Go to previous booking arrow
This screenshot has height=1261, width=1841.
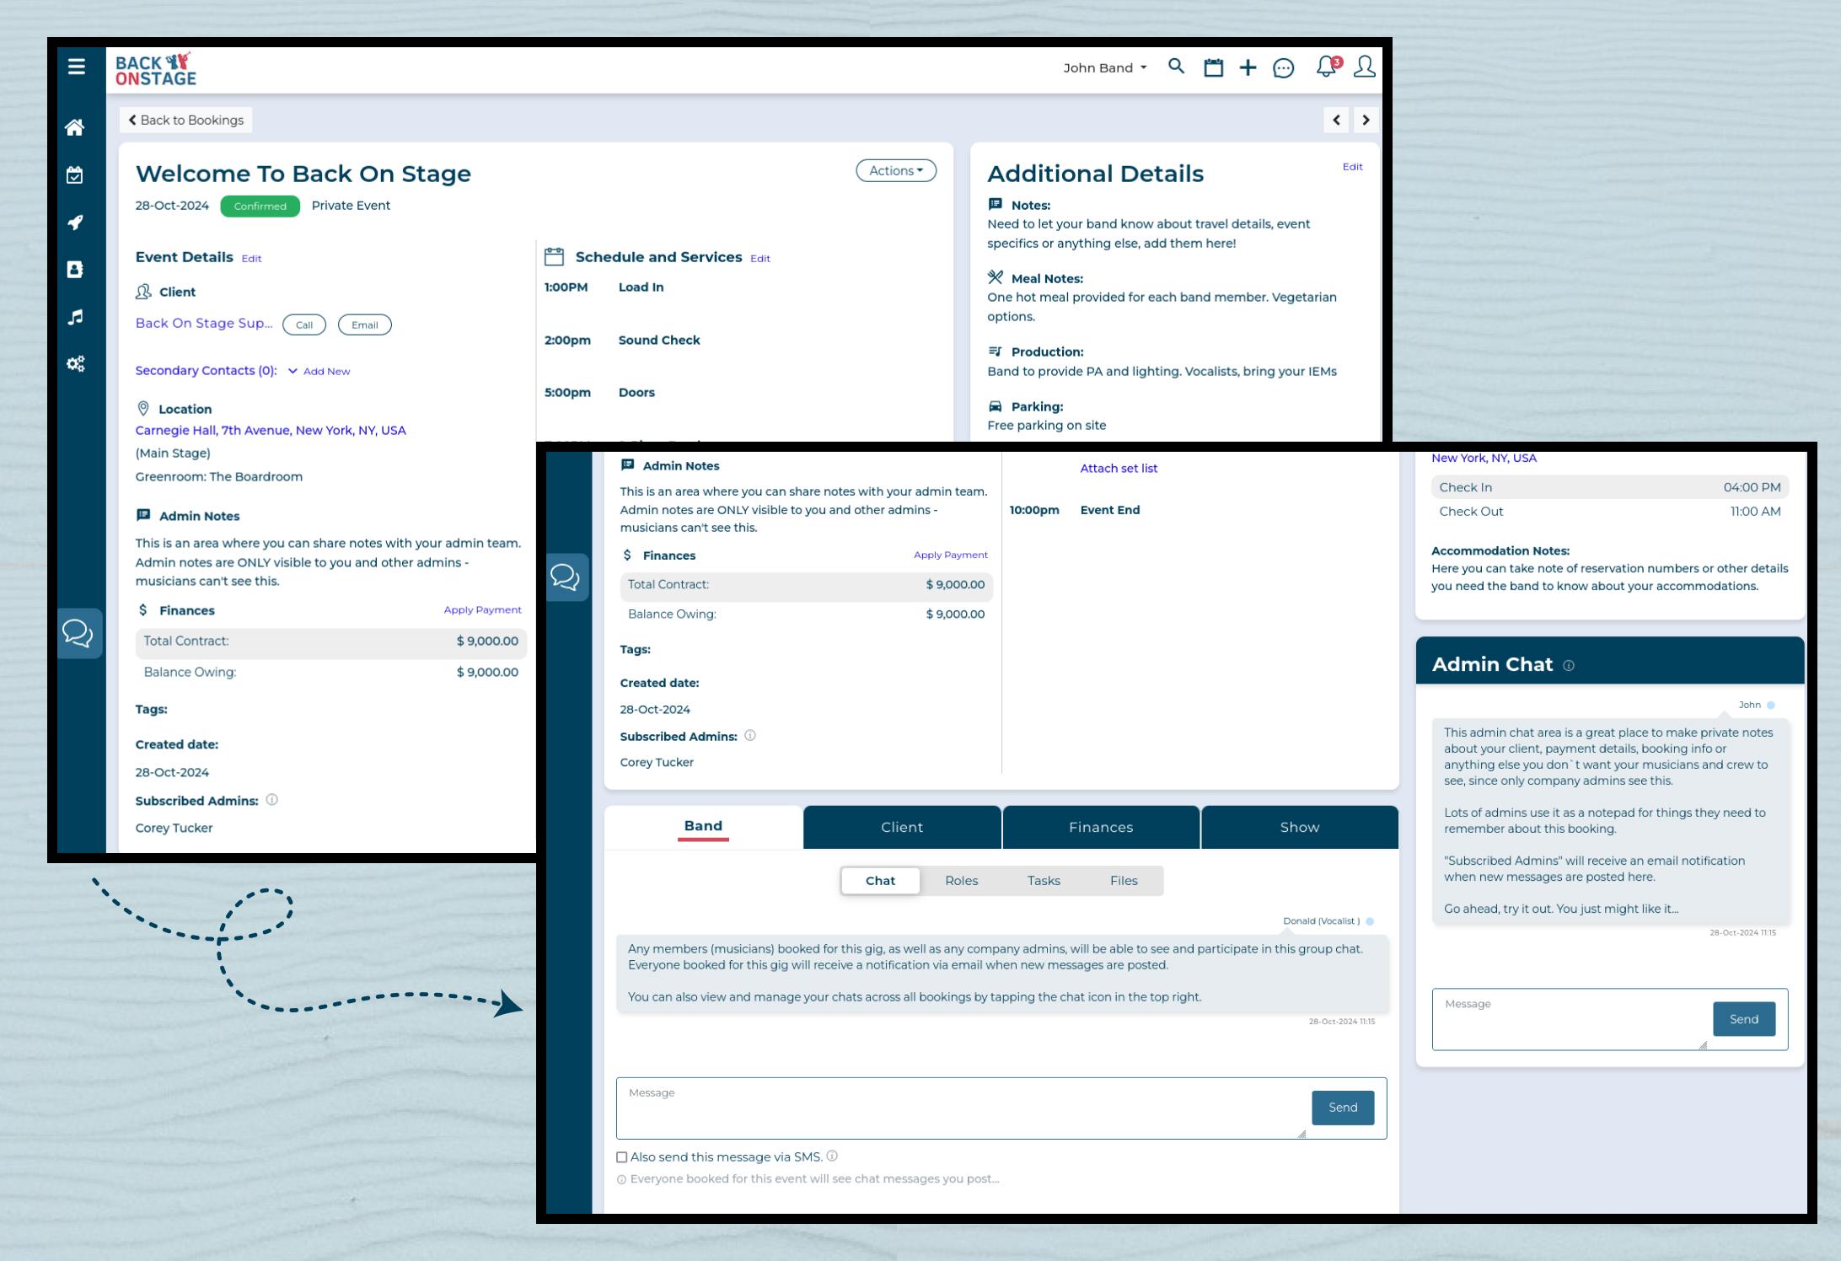click(x=1336, y=120)
